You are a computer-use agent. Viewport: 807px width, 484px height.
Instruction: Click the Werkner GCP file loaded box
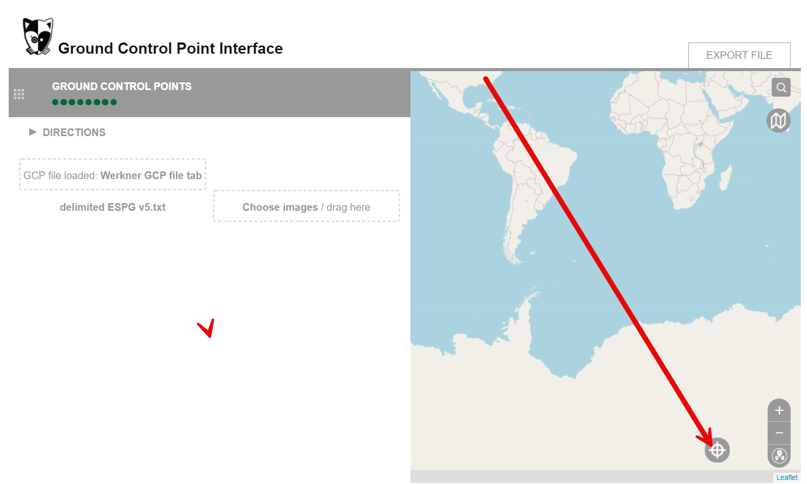coord(112,175)
